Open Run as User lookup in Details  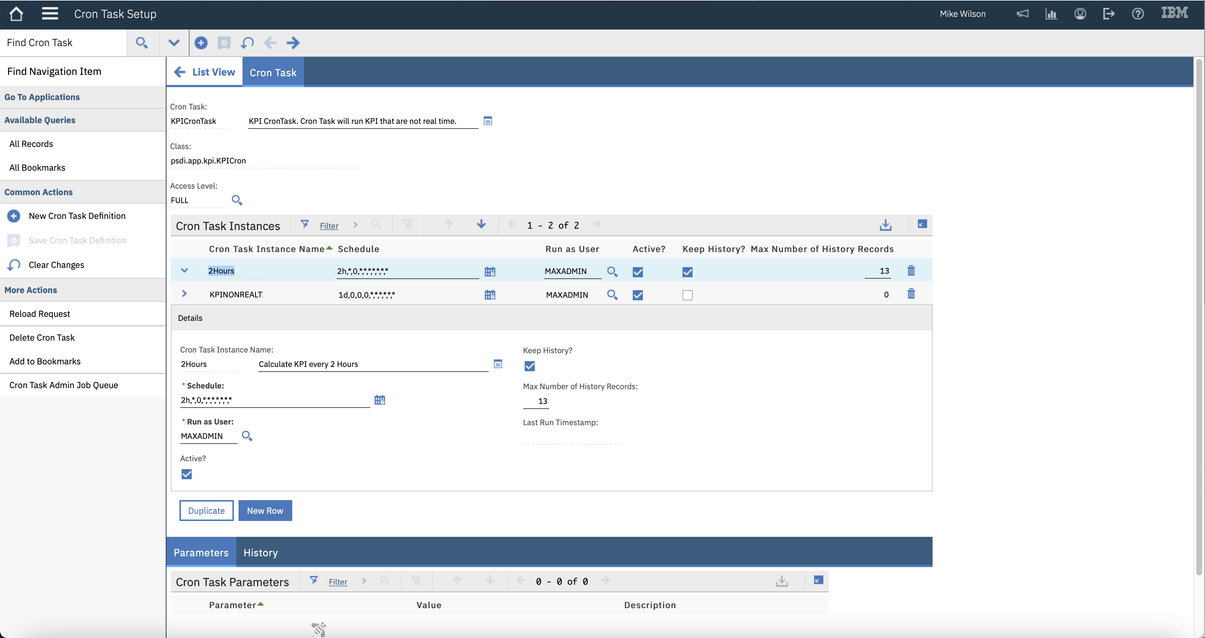(246, 436)
